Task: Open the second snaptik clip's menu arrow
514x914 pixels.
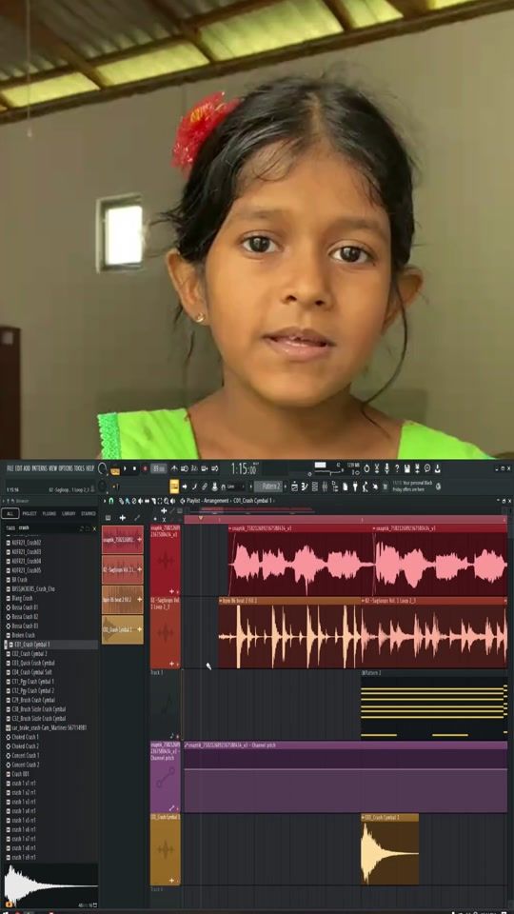Action: pyautogui.click(x=375, y=528)
